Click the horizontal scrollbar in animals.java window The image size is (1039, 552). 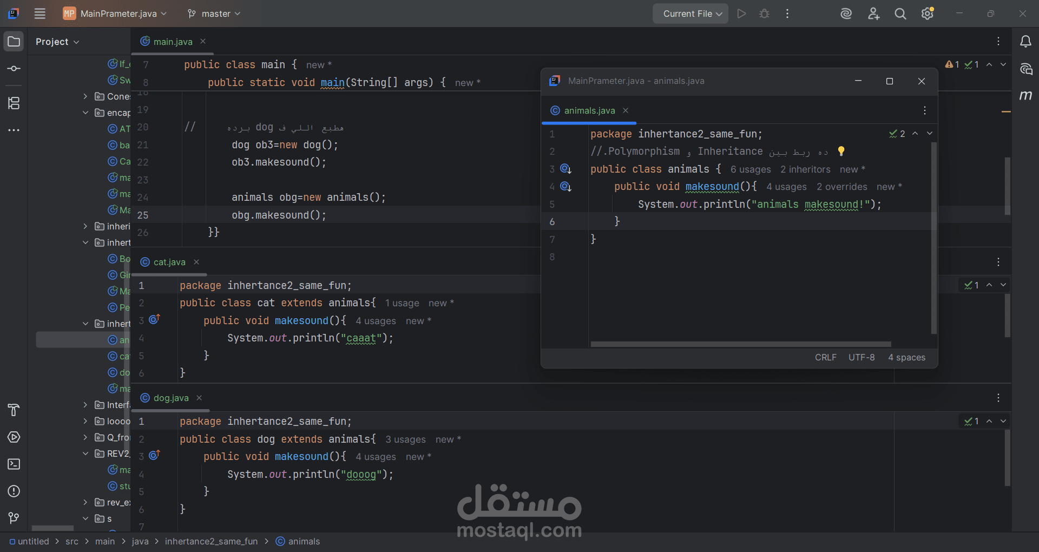tap(741, 344)
